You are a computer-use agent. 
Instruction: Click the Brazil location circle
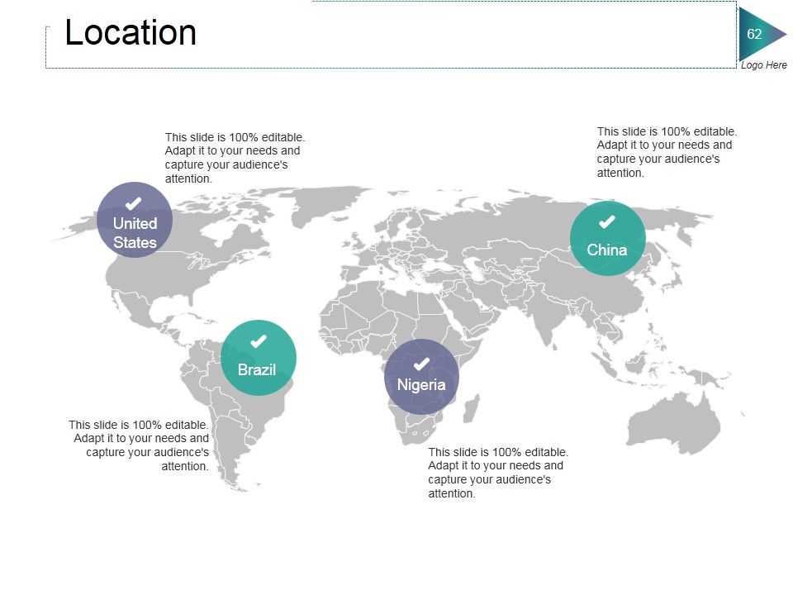pos(259,358)
